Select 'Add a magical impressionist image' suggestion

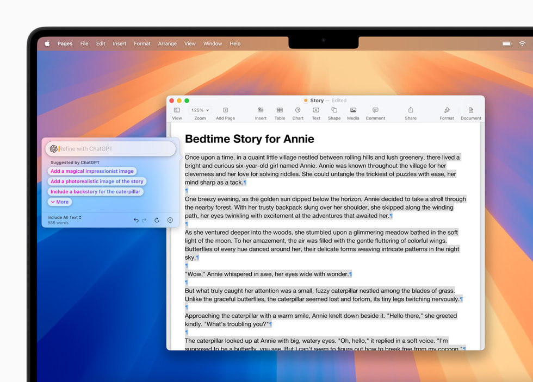click(92, 171)
